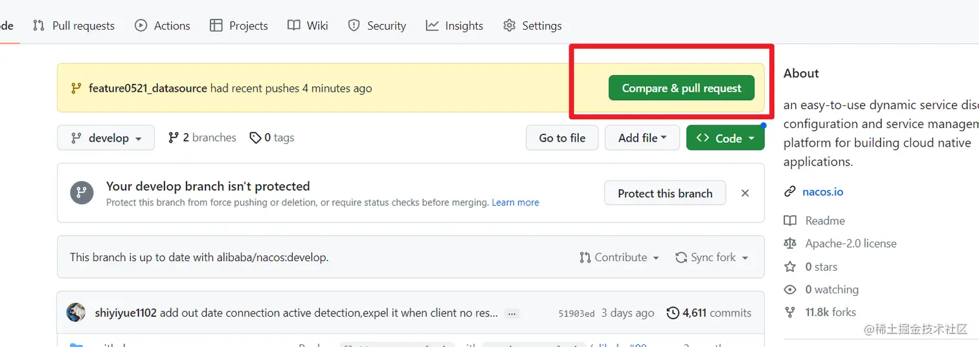The width and height of the screenshot is (979, 347).
Task: Click the round branch icon in protection notice
Action: [x=82, y=193]
